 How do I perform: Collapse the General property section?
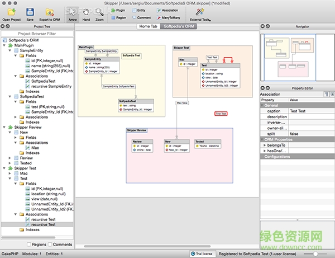[262, 105]
